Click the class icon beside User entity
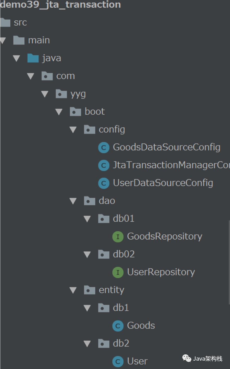This screenshot has height=369, width=230. tap(118, 361)
